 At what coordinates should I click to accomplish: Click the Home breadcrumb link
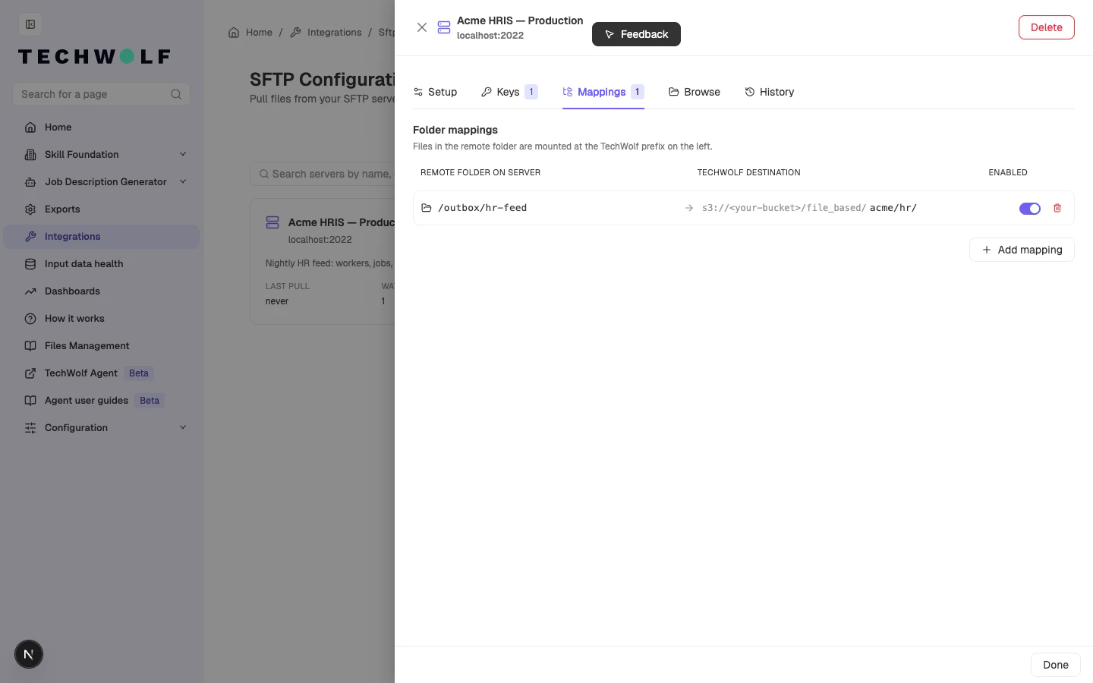click(x=250, y=33)
